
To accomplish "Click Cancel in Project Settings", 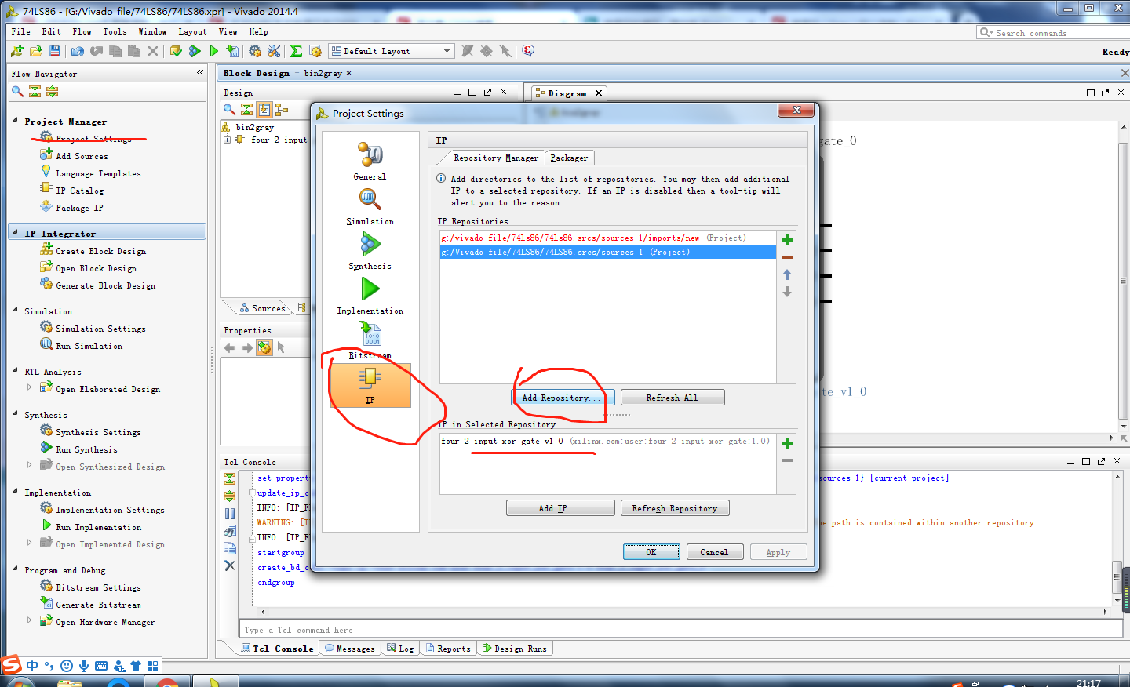I will point(714,552).
